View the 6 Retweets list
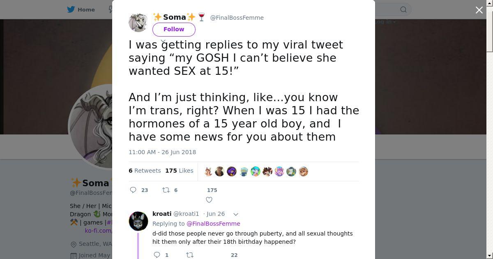Viewport: 493px width, 259px height. [145, 171]
